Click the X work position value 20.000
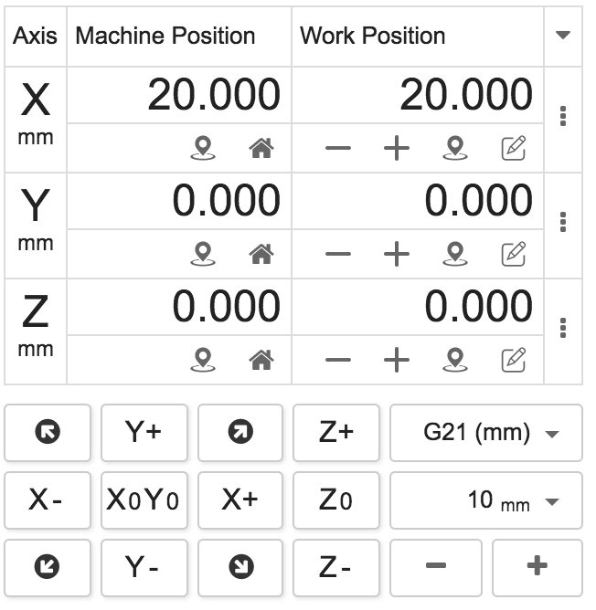The image size is (596, 610). [465, 95]
